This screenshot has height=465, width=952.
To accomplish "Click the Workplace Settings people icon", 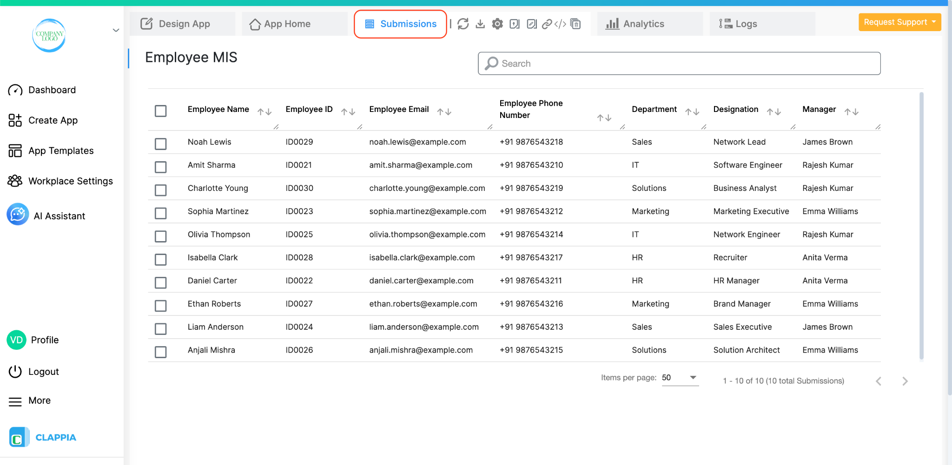I will tap(15, 181).
